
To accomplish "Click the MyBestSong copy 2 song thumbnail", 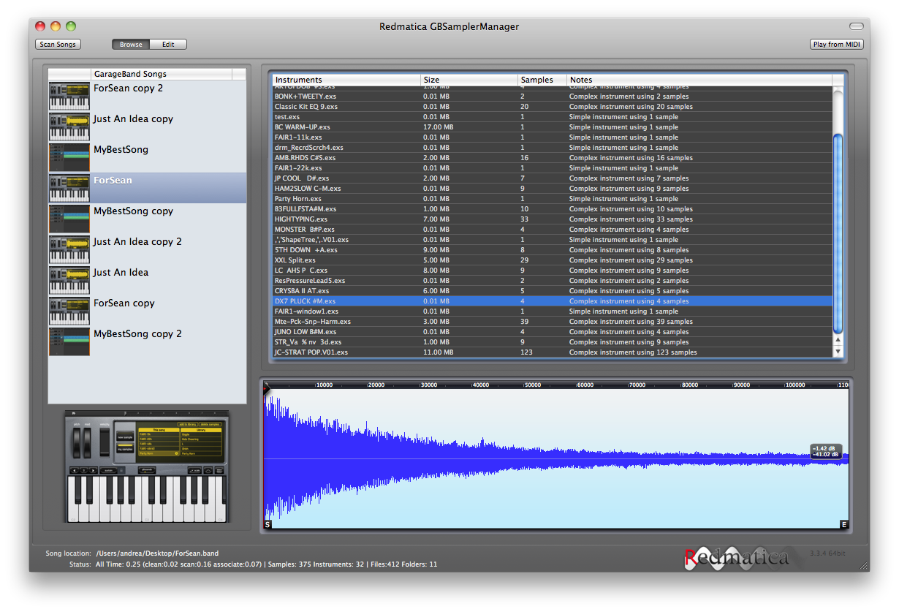I will pos(69,341).
